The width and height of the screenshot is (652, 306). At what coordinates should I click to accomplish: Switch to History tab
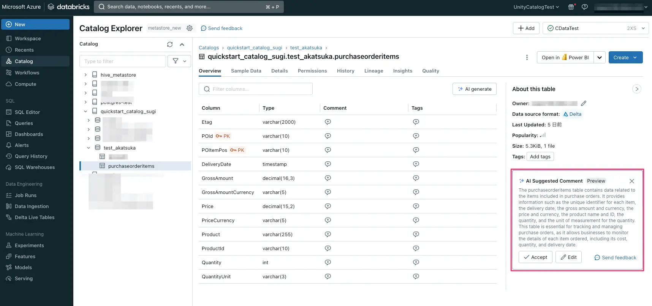(346, 71)
